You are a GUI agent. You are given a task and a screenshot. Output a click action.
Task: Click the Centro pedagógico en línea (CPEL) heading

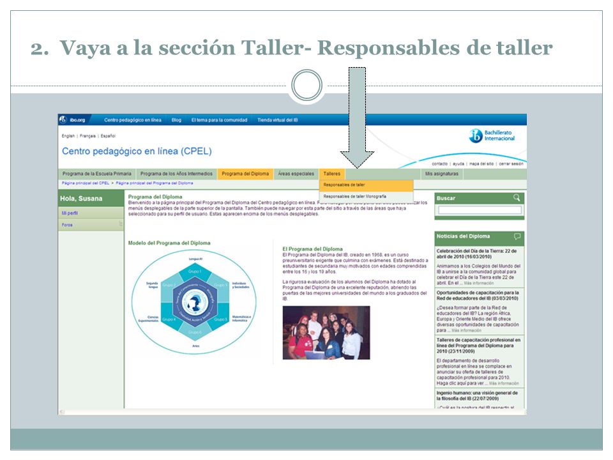(x=137, y=151)
